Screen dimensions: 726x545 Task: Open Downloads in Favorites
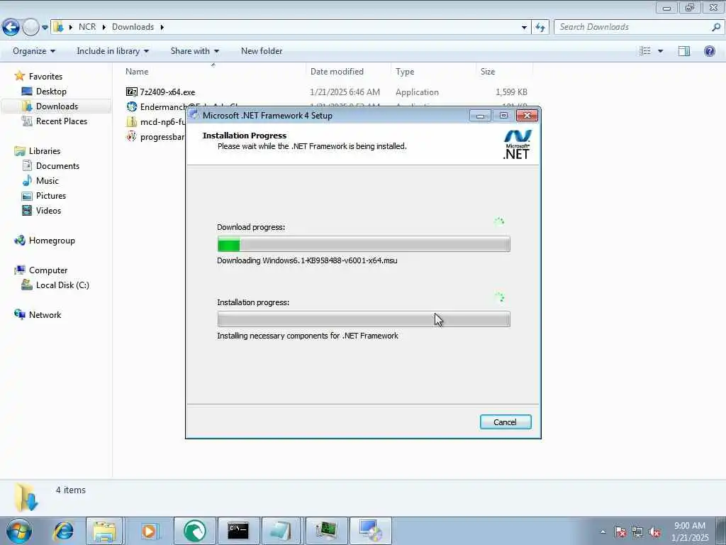(x=57, y=106)
